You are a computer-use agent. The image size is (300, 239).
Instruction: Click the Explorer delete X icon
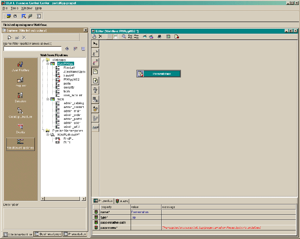(24, 37)
